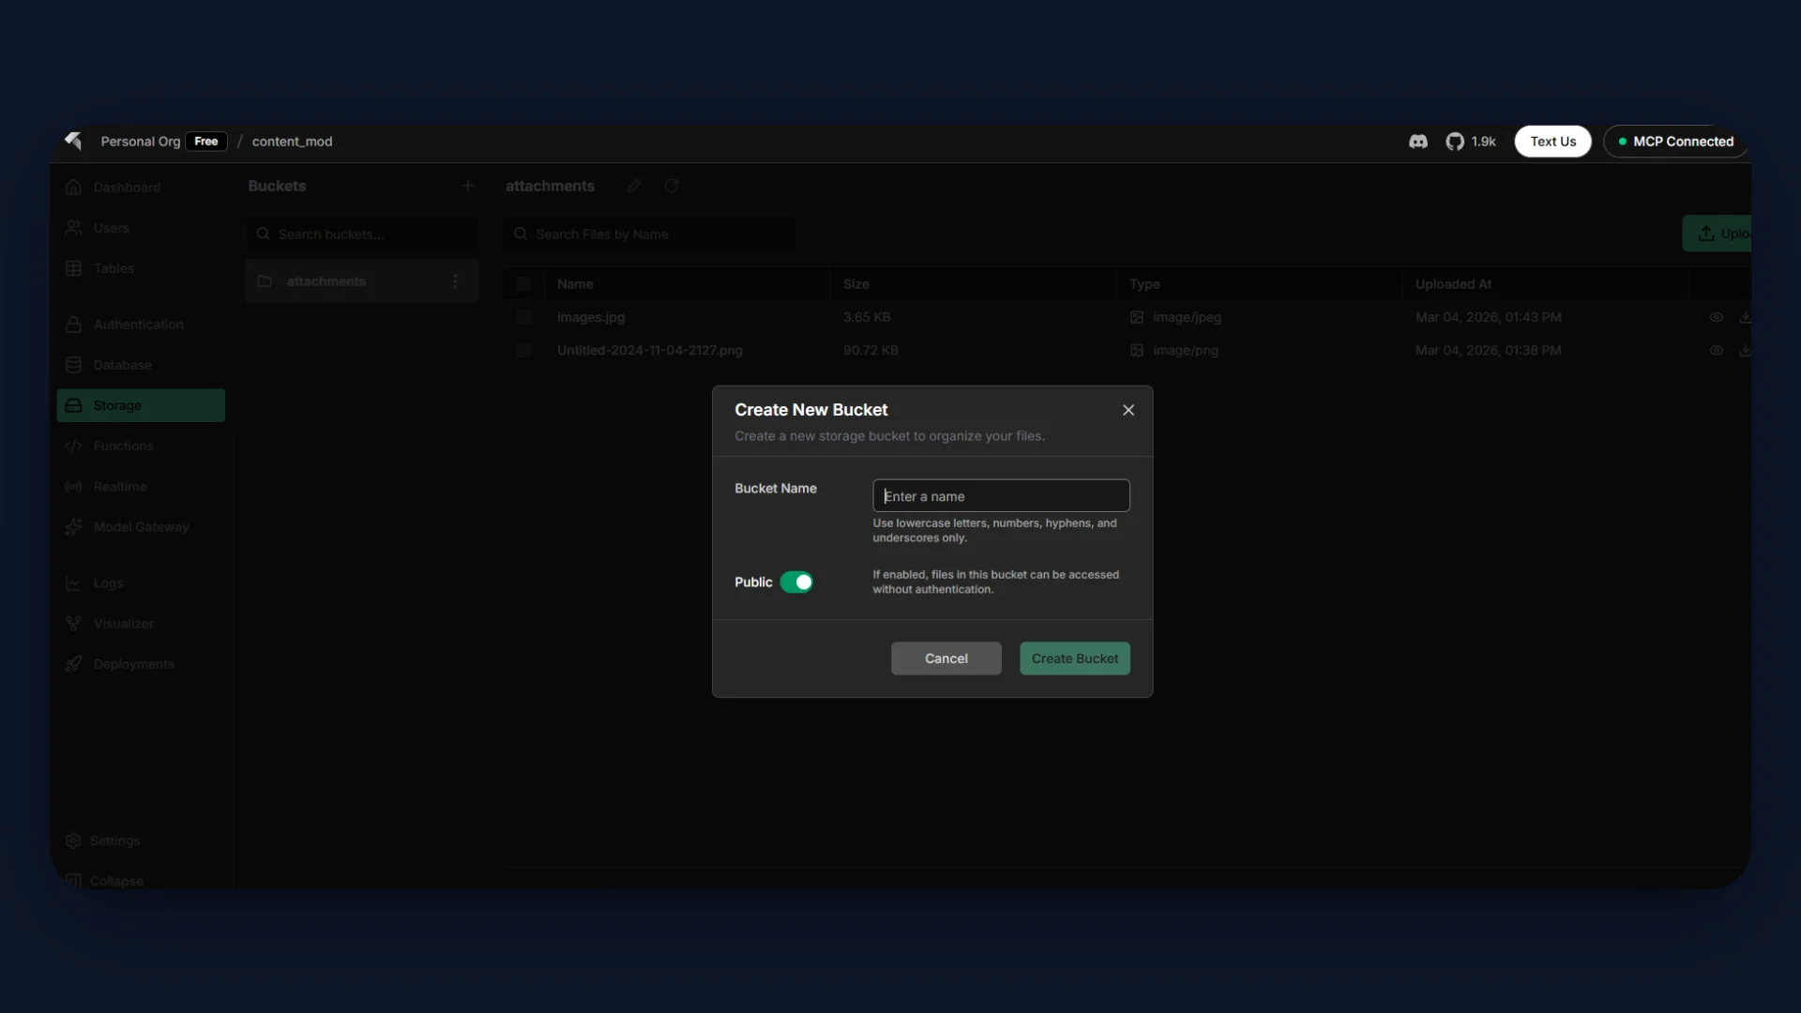Click the edit pencil icon beside attachments
This screenshot has width=1801, height=1013.
(x=635, y=186)
